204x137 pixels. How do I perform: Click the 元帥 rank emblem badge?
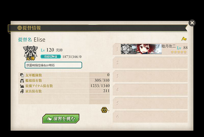(30, 53)
